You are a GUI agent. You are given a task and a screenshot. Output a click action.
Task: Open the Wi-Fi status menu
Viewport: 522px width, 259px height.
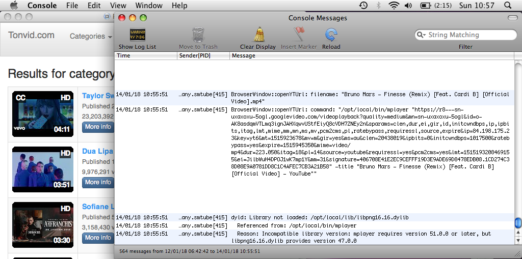(394, 5)
